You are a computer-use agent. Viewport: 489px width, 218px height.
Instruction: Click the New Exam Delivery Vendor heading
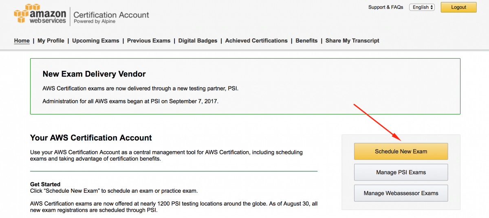pyautogui.click(x=94, y=74)
